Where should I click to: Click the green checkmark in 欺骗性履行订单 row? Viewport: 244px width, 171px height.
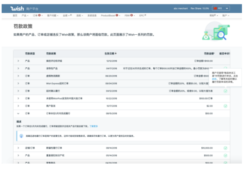226,148
